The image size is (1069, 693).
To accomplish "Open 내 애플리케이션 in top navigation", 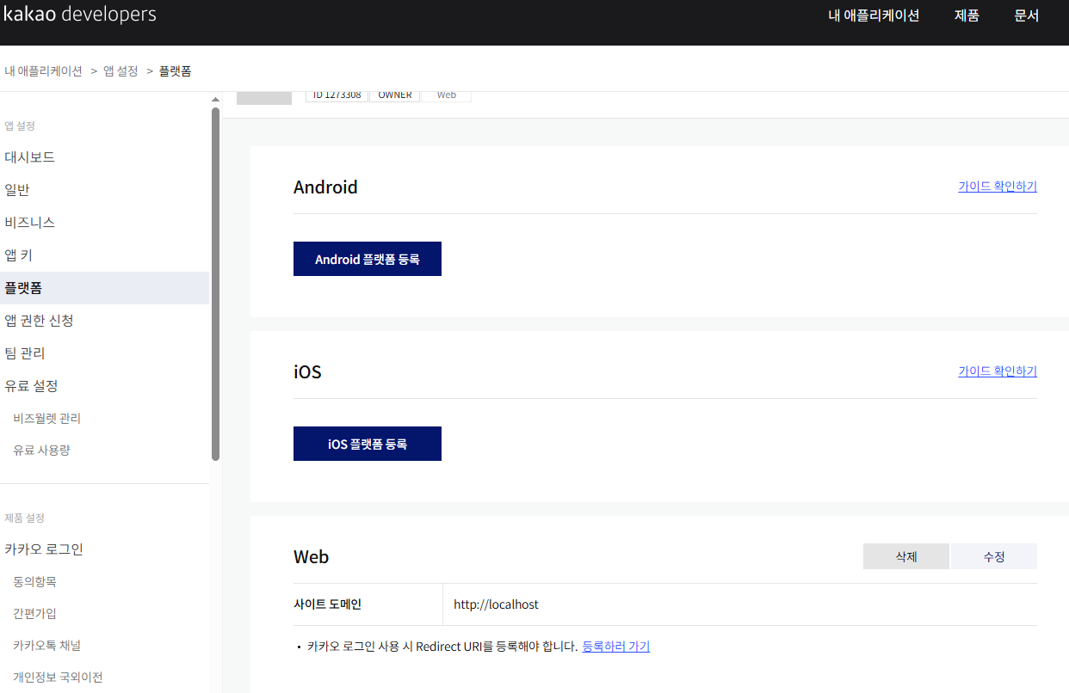I will (x=874, y=15).
